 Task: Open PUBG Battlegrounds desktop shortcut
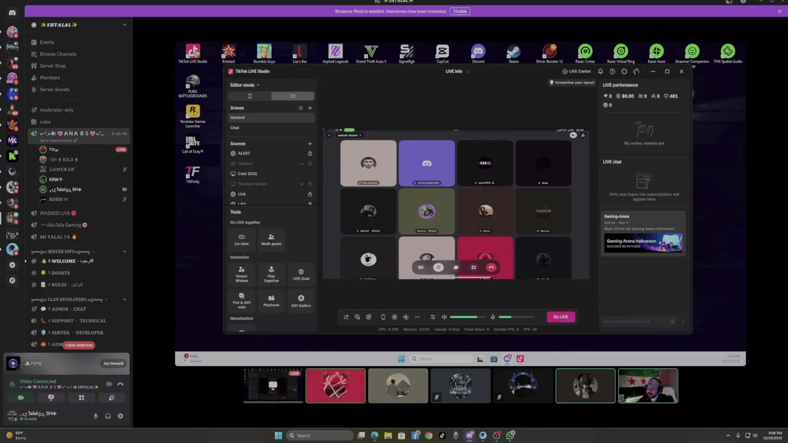pyautogui.click(x=193, y=86)
